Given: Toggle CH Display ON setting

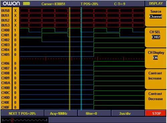Looking at the screenshot, I should point(156,58).
